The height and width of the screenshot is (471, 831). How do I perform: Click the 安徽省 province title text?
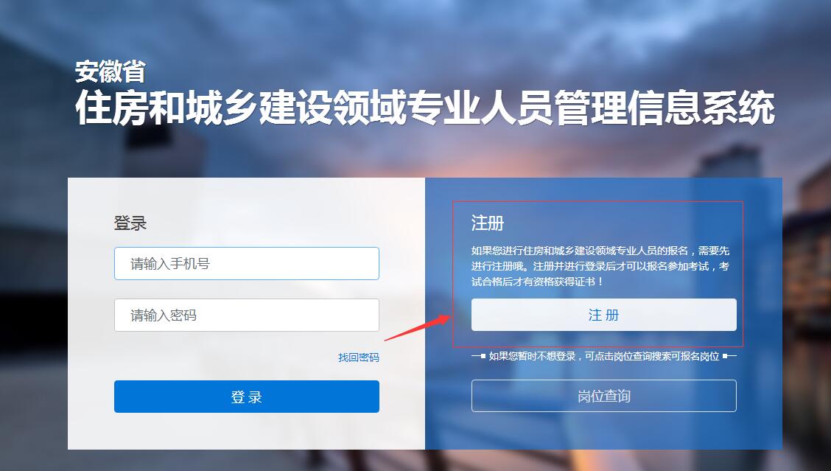pos(110,71)
